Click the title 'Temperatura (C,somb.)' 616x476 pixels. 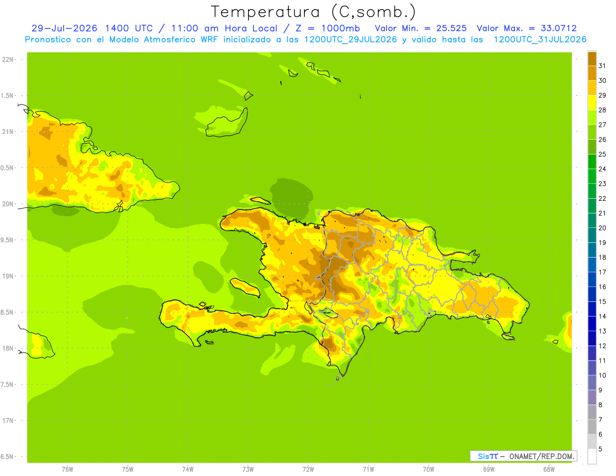click(314, 12)
